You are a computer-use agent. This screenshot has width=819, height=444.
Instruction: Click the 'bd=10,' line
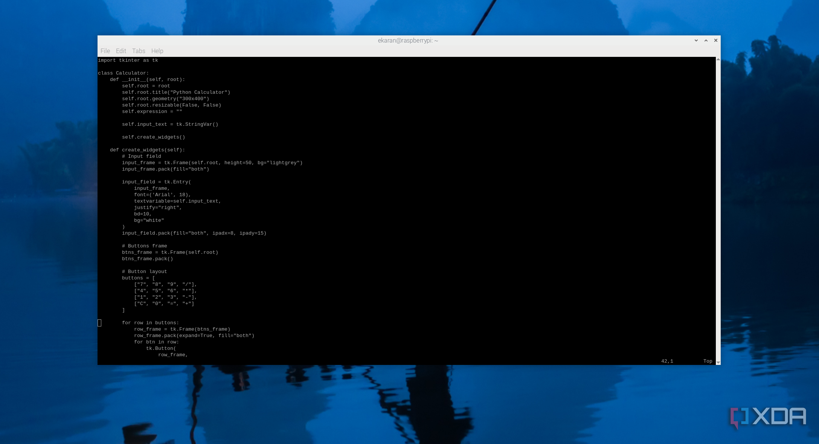[143, 214]
